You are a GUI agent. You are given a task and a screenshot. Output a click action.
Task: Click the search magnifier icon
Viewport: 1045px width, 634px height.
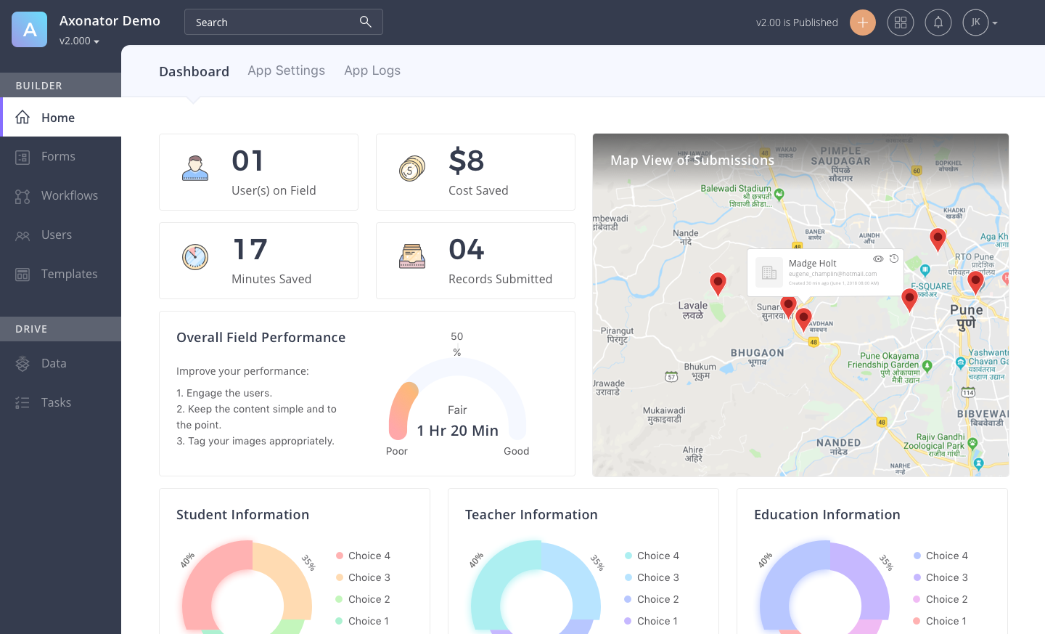(x=366, y=22)
